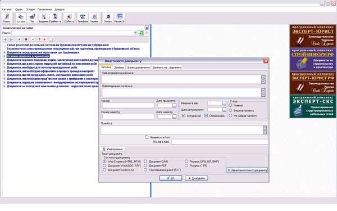337x211 pixels.
Task: Select the Каталог toolbar icon
Action: pyautogui.click(x=21, y=18)
